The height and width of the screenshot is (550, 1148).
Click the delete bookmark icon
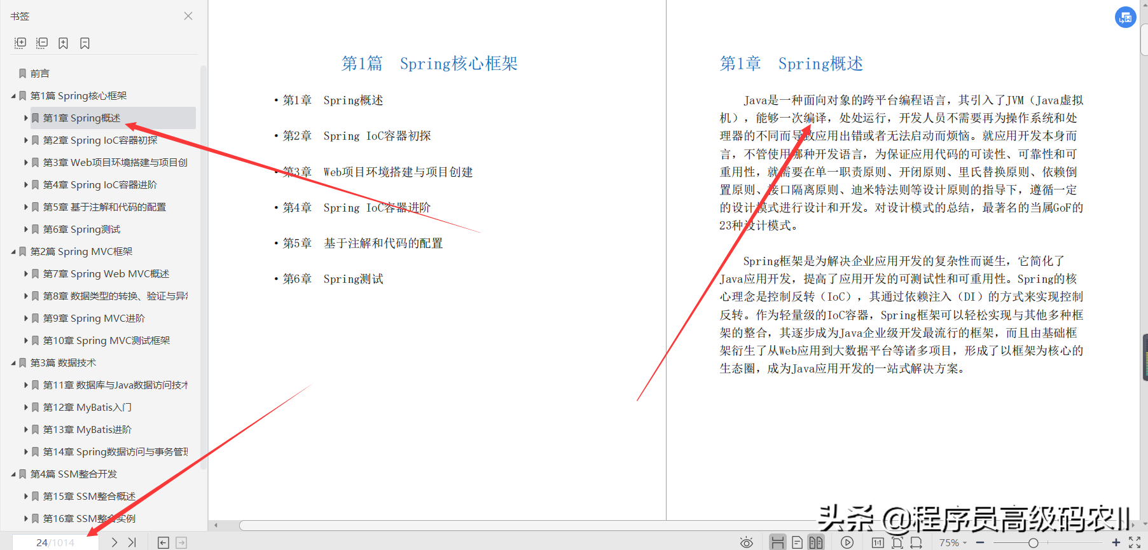(85, 43)
